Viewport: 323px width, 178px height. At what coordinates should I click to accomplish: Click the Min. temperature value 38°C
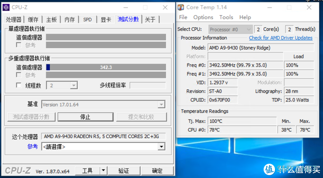(x=286, y=130)
